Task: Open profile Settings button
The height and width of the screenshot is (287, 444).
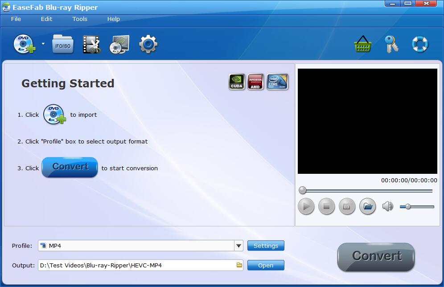Action: pyautogui.click(x=266, y=246)
